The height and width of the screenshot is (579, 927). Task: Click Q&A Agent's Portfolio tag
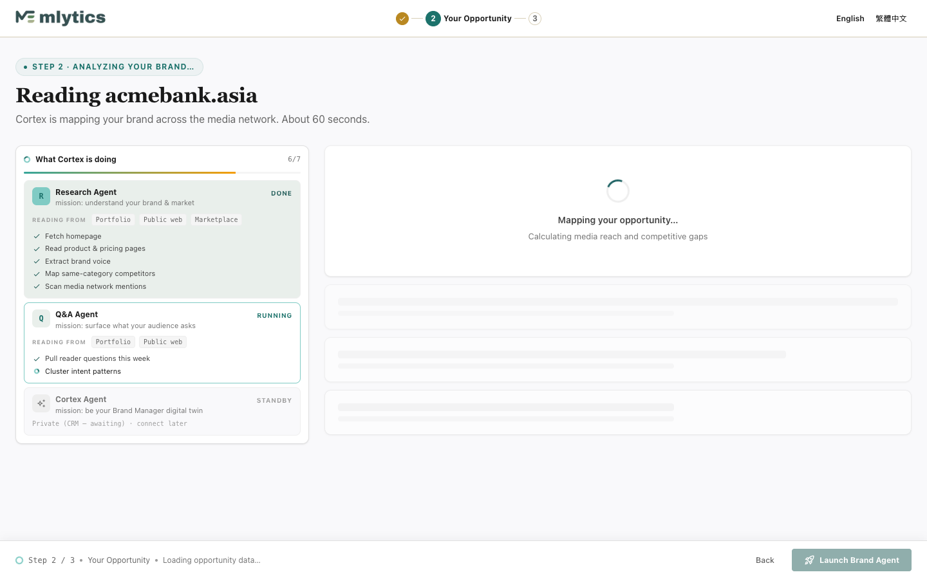(x=113, y=342)
